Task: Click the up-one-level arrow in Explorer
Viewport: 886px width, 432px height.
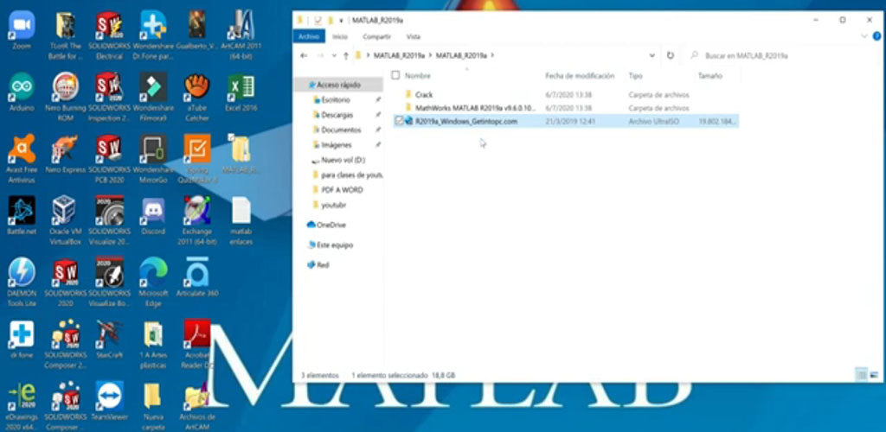Action: (346, 55)
